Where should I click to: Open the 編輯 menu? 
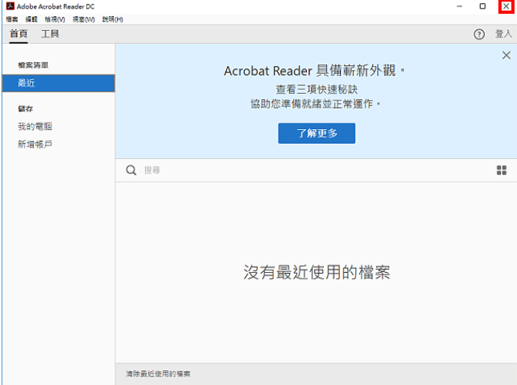32,19
